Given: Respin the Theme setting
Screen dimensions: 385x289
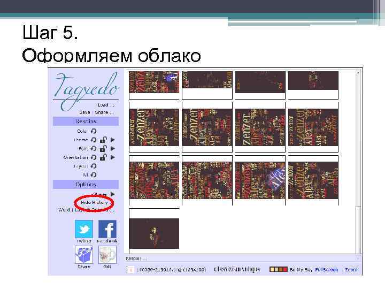Looking at the screenshot, I should 93,140.
